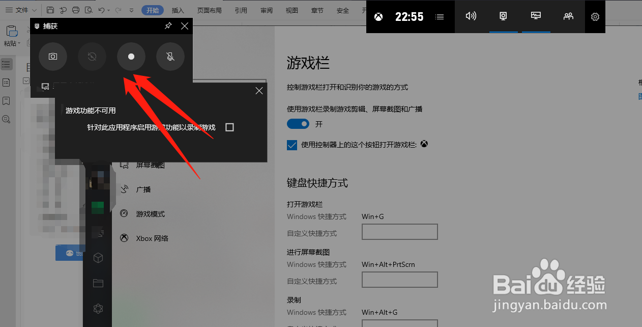Switch to the 安全 ribbon tab
Viewport: 642px width, 327px height.
click(x=343, y=10)
